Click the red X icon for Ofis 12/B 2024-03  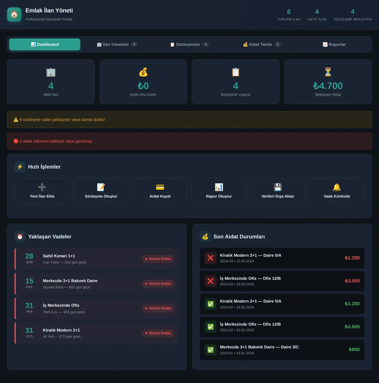coord(210,281)
